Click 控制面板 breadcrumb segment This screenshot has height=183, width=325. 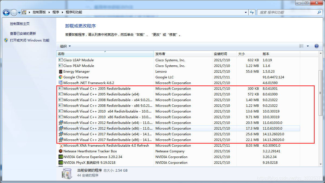39,12
